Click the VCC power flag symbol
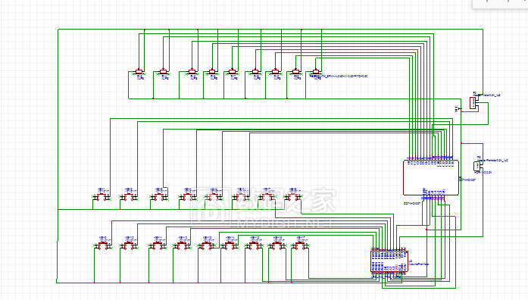Image resolution: width=528 pixels, height=300 pixels. point(458,108)
